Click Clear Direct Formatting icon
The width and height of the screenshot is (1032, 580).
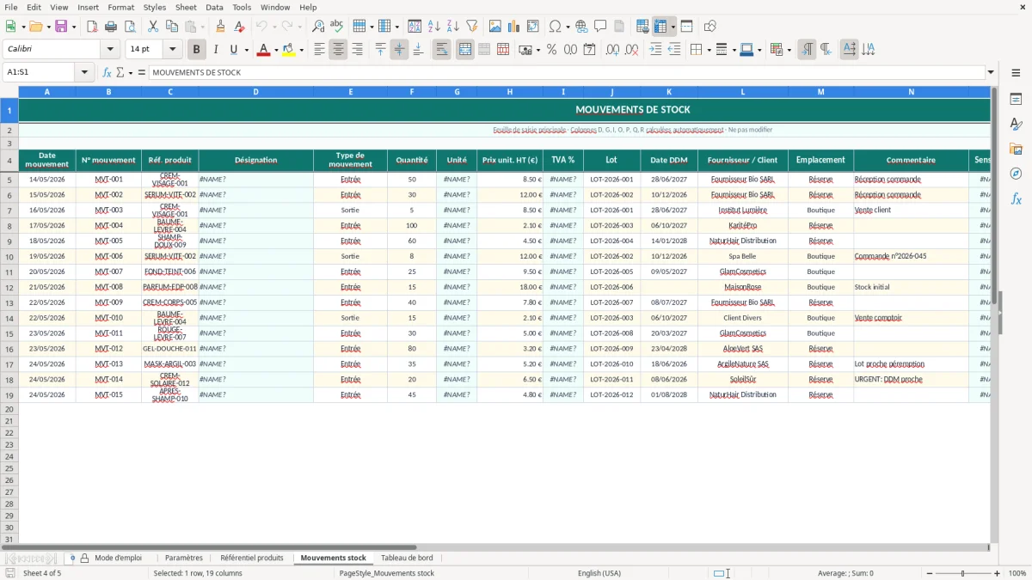[240, 27]
